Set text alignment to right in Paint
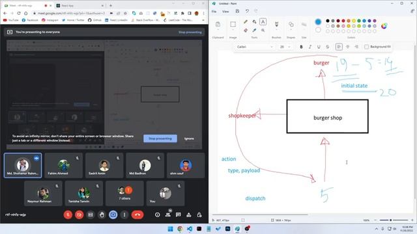417x234 pixels. (356, 47)
